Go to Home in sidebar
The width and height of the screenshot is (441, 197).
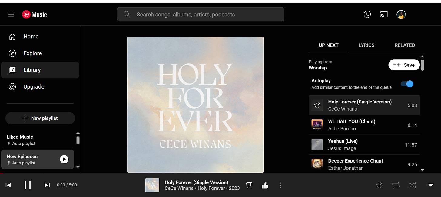(40, 37)
